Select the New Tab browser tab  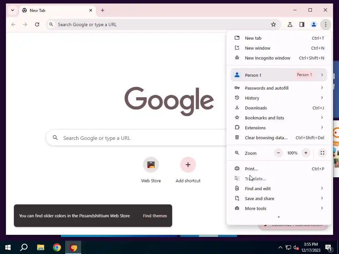click(58, 11)
